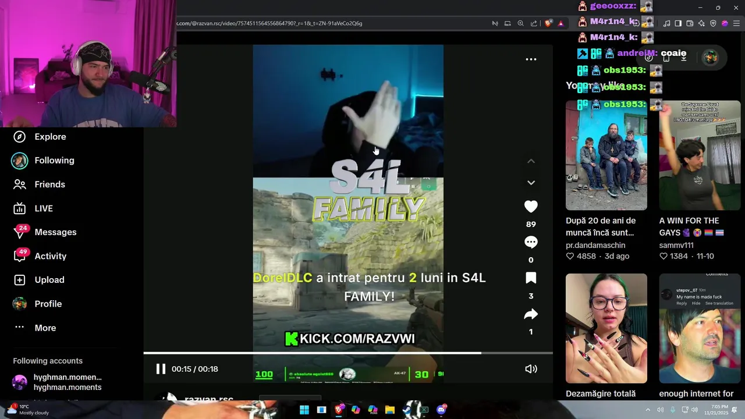Open the TikTok profile avatar at top right
Image resolution: width=745 pixels, height=419 pixels.
(710, 57)
